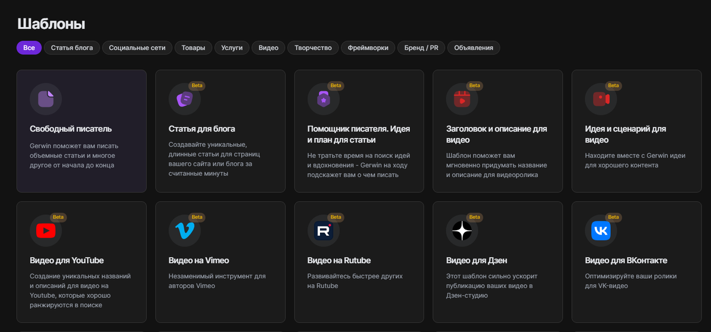Click the Дзен star logo icon
Image resolution: width=711 pixels, height=332 pixels.
[462, 230]
